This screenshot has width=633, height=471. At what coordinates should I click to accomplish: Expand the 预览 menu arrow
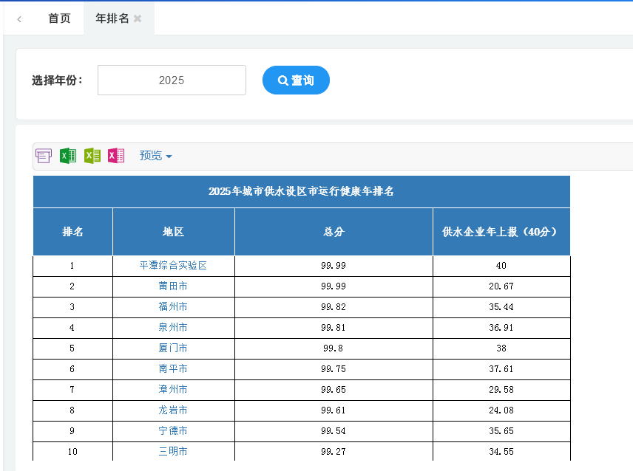click(x=172, y=156)
